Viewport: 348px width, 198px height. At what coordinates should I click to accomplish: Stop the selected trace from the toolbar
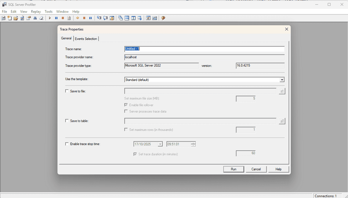(x=62, y=18)
